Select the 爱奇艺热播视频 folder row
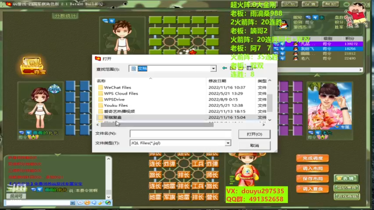This screenshot has height=210, width=374. (x=181, y=111)
